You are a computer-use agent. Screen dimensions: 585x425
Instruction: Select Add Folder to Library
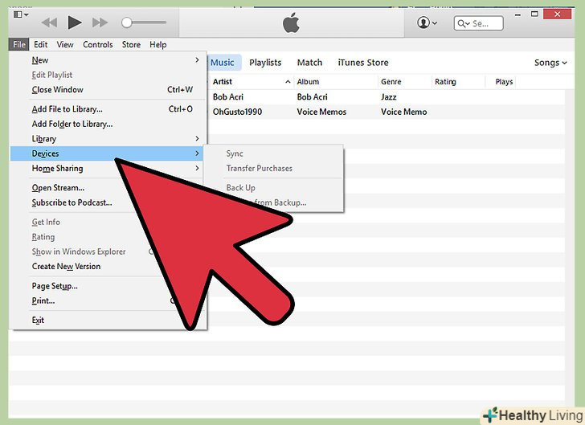pos(108,124)
